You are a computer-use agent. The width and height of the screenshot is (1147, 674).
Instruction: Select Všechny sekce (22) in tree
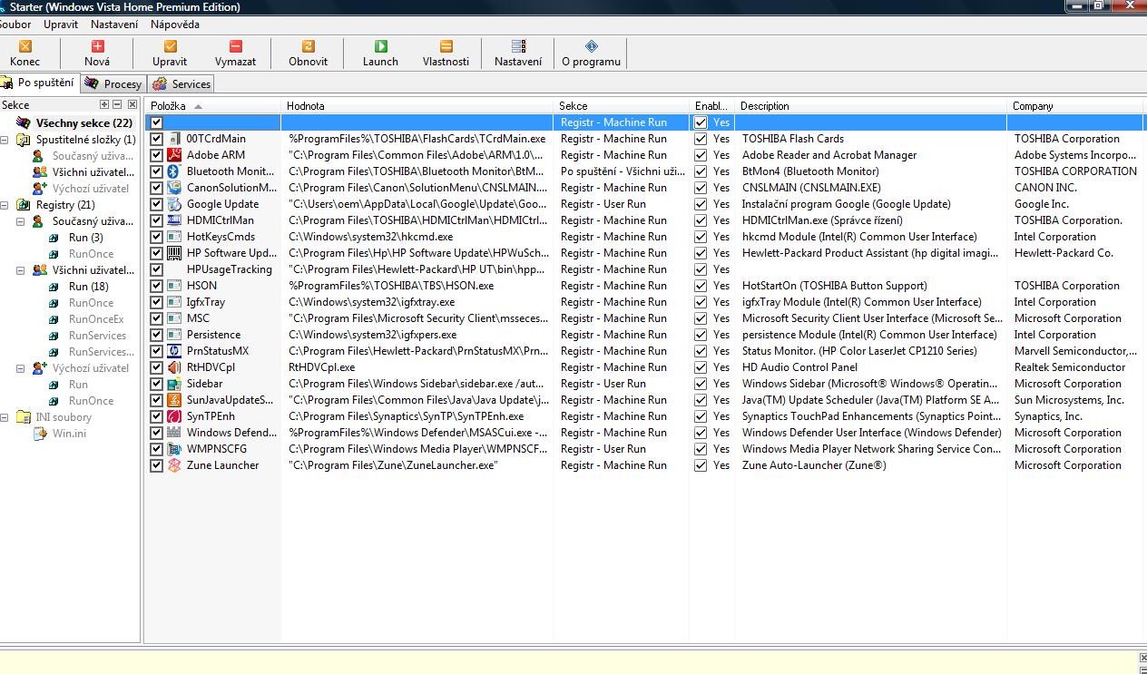[x=84, y=123]
